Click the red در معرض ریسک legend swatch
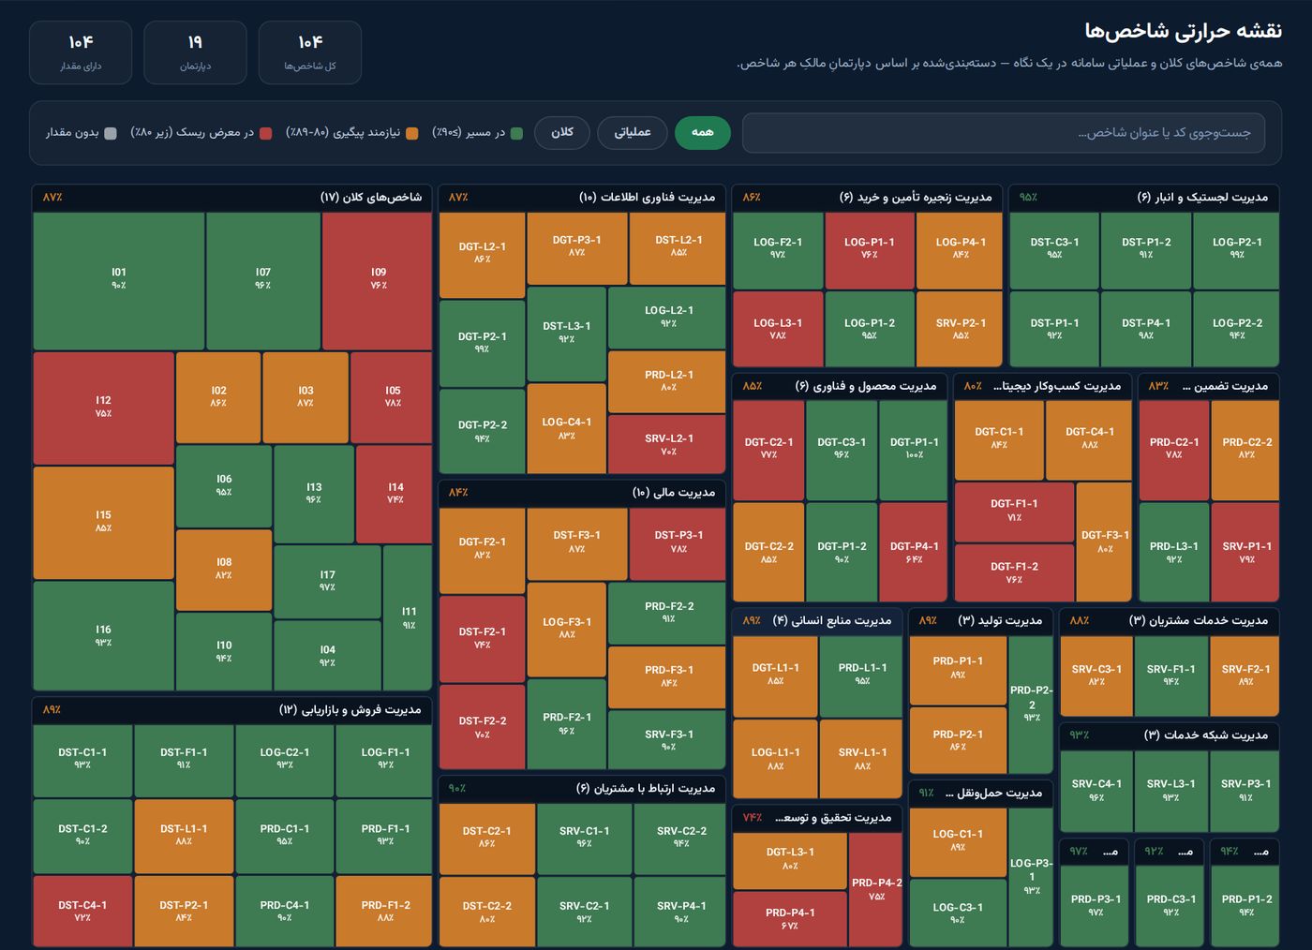Screen dimensions: 1312x950 (266, 133)
